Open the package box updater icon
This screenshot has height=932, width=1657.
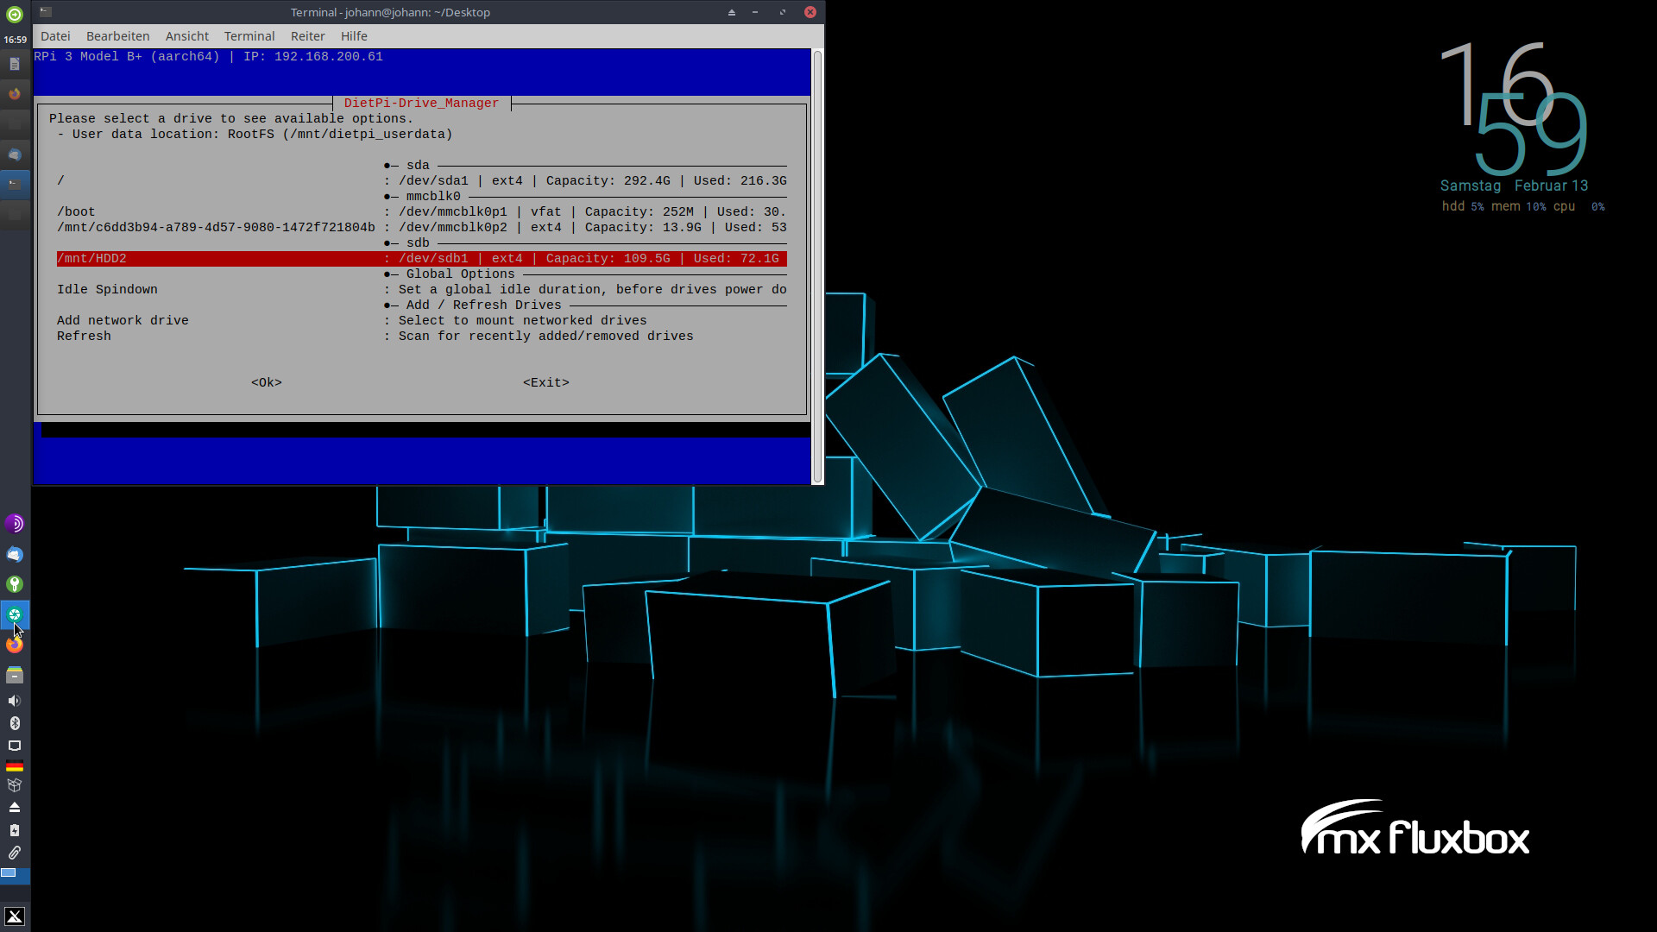tap(15, 785)
